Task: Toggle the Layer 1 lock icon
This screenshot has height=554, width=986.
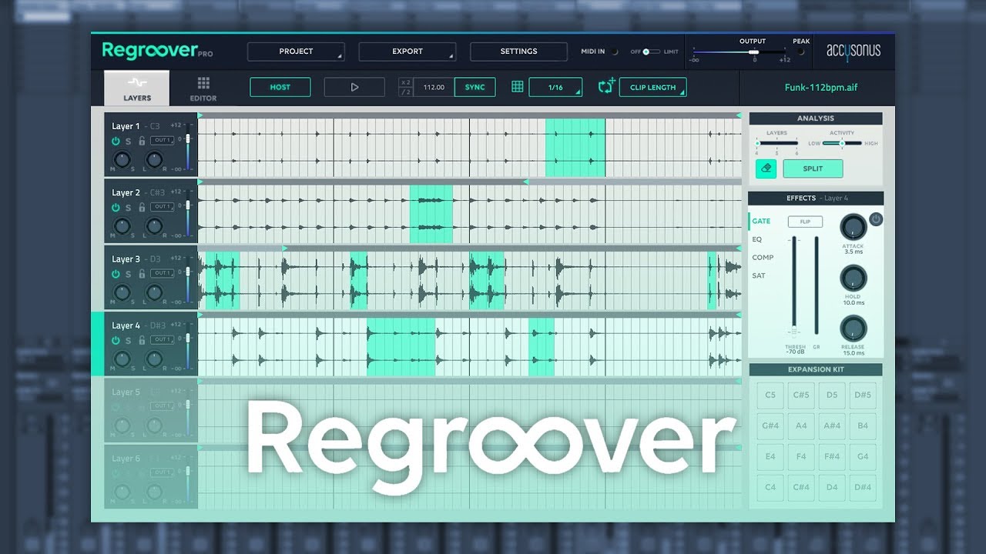Action: (142, 142)
